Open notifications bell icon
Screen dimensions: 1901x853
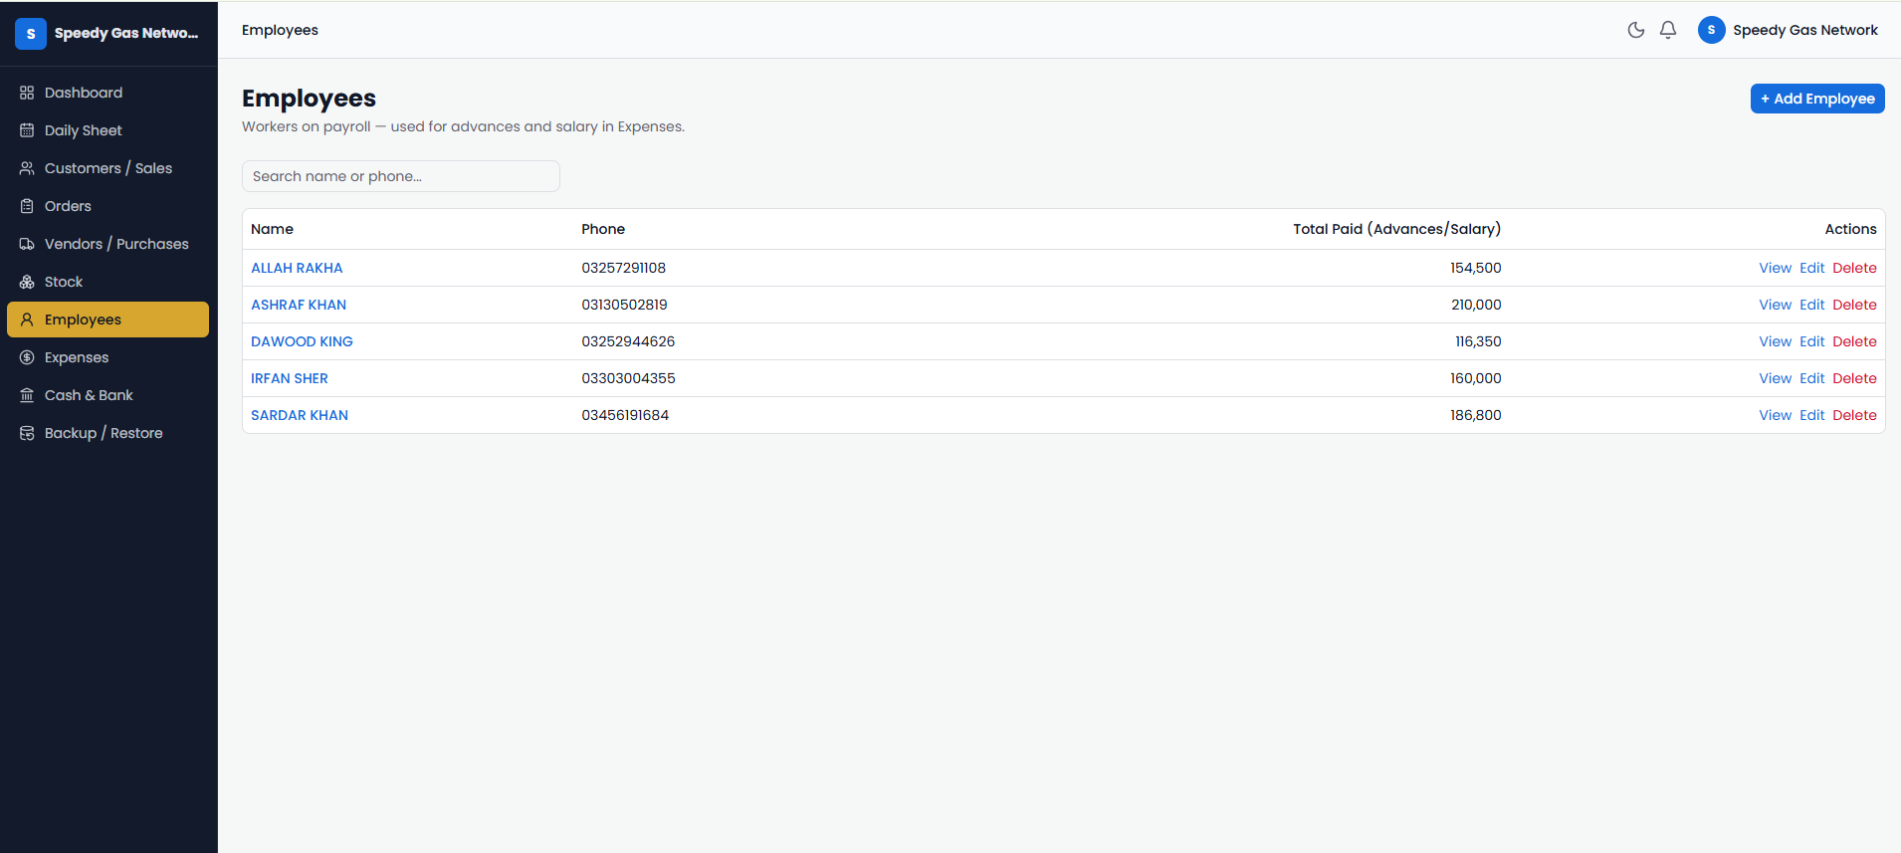(1668, 30)
